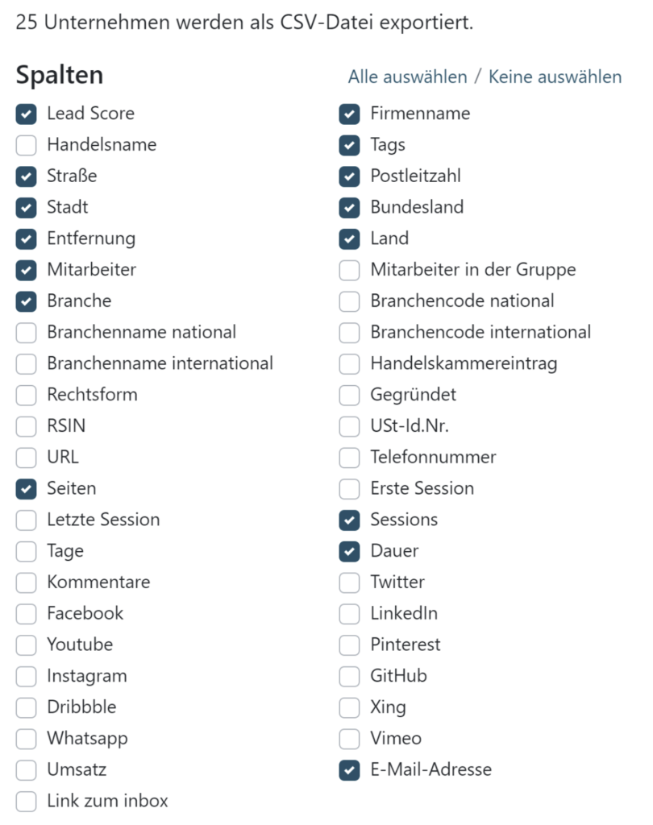Select the Link zum inbox checkbox
This screenshot has height=825, width=653.
coord(27,802)
